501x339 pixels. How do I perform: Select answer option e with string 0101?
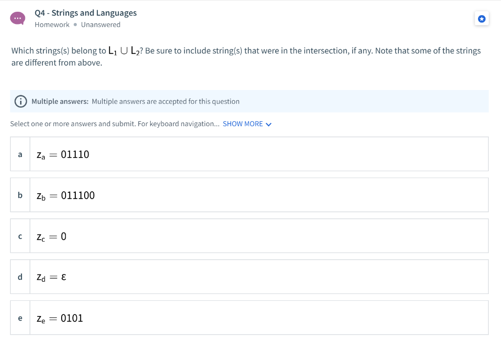tap(250, 317)
